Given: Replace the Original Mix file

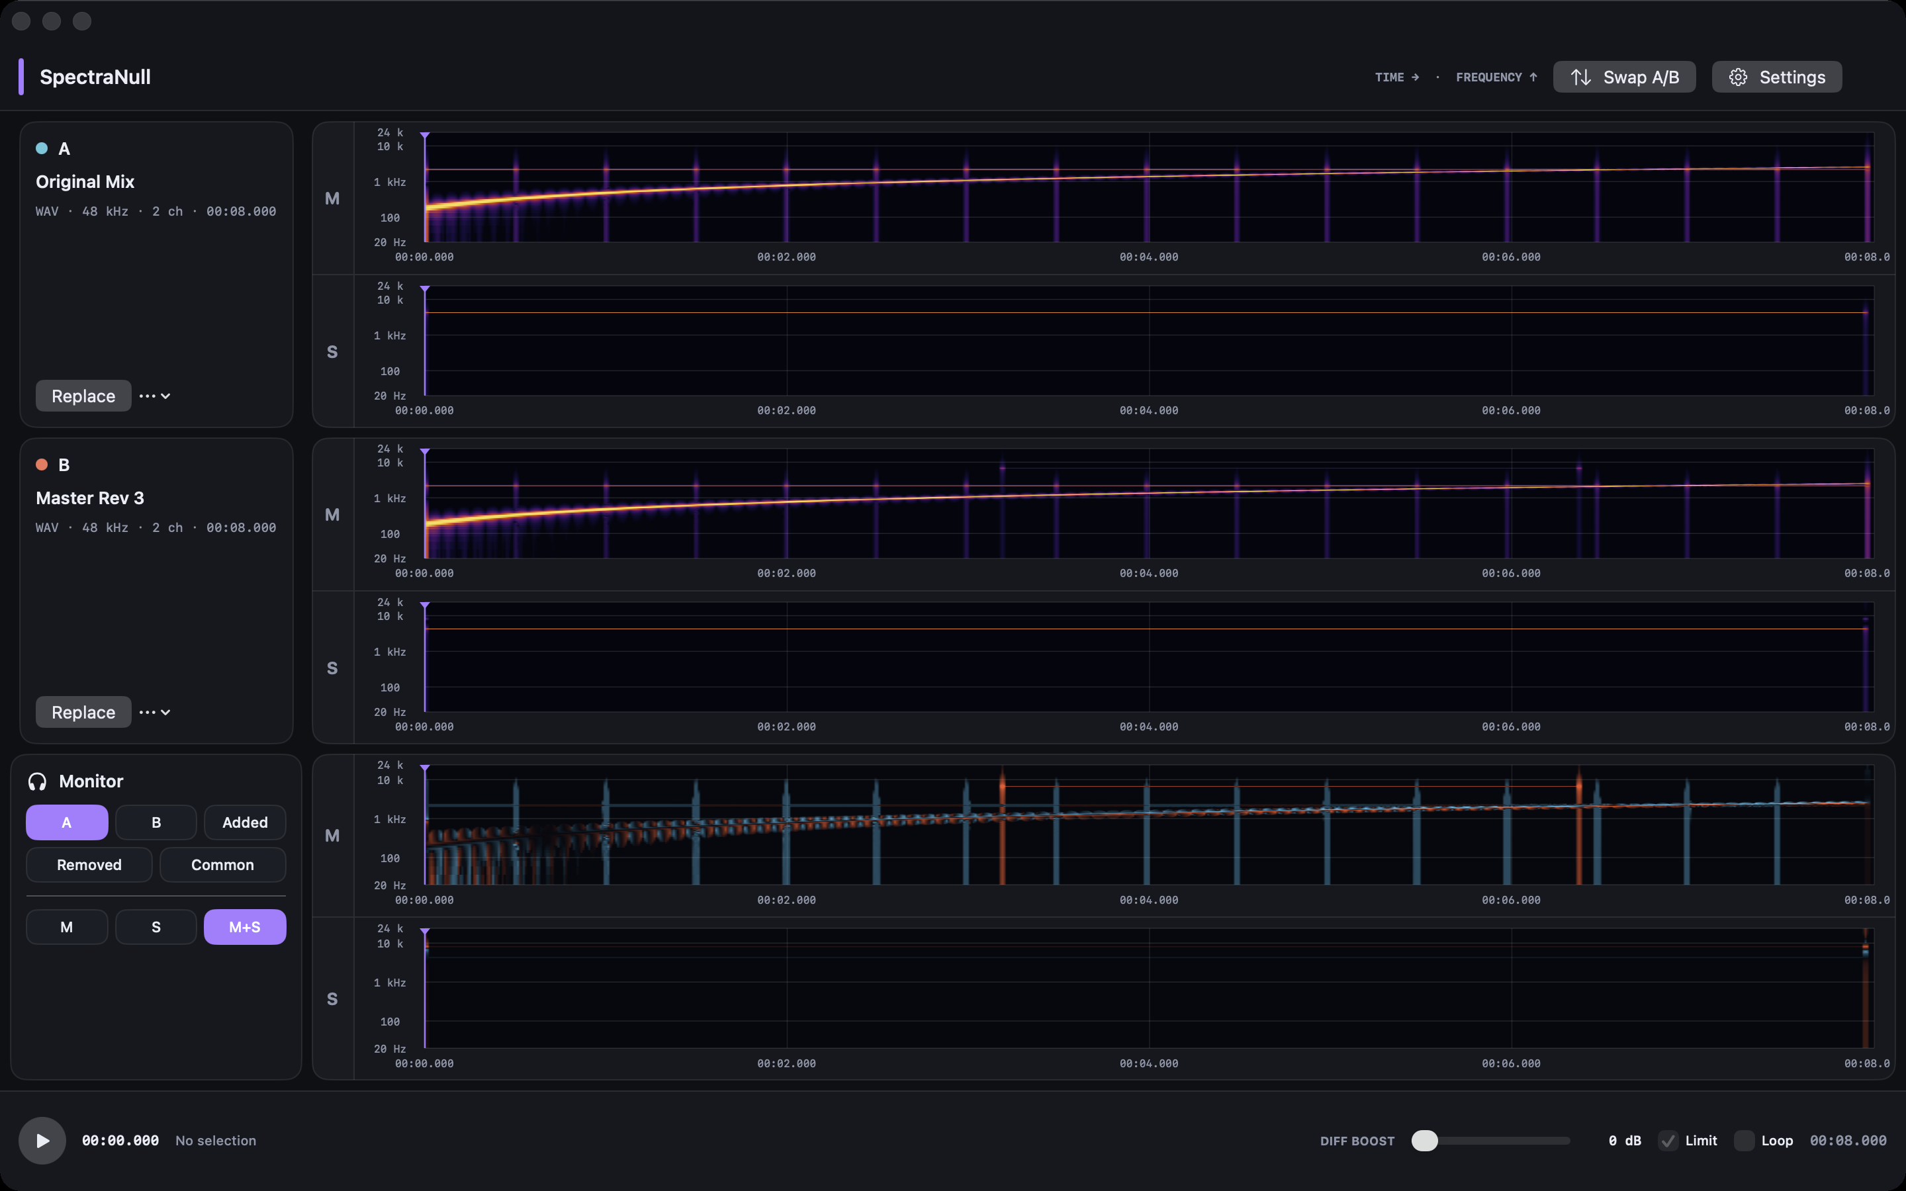Looking at the screenshot, I should [83, 396].
